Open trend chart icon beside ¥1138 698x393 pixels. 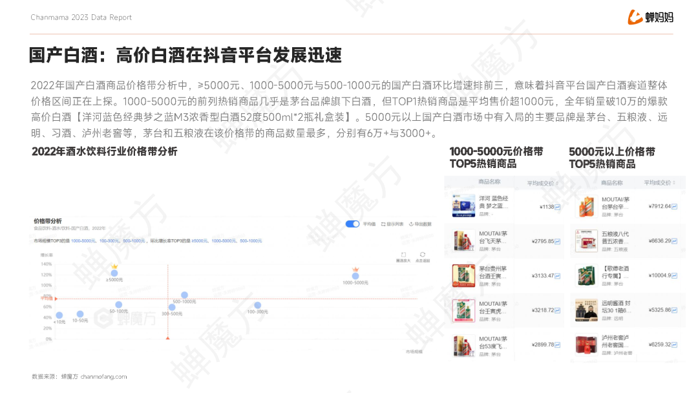pyautogui.click(x=557, y=207)
